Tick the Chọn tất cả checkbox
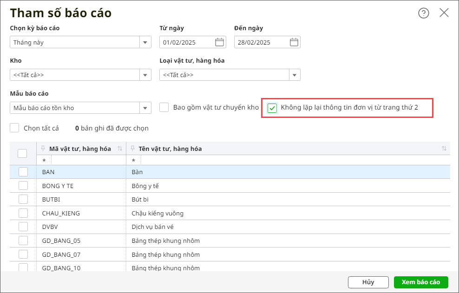 15,128
